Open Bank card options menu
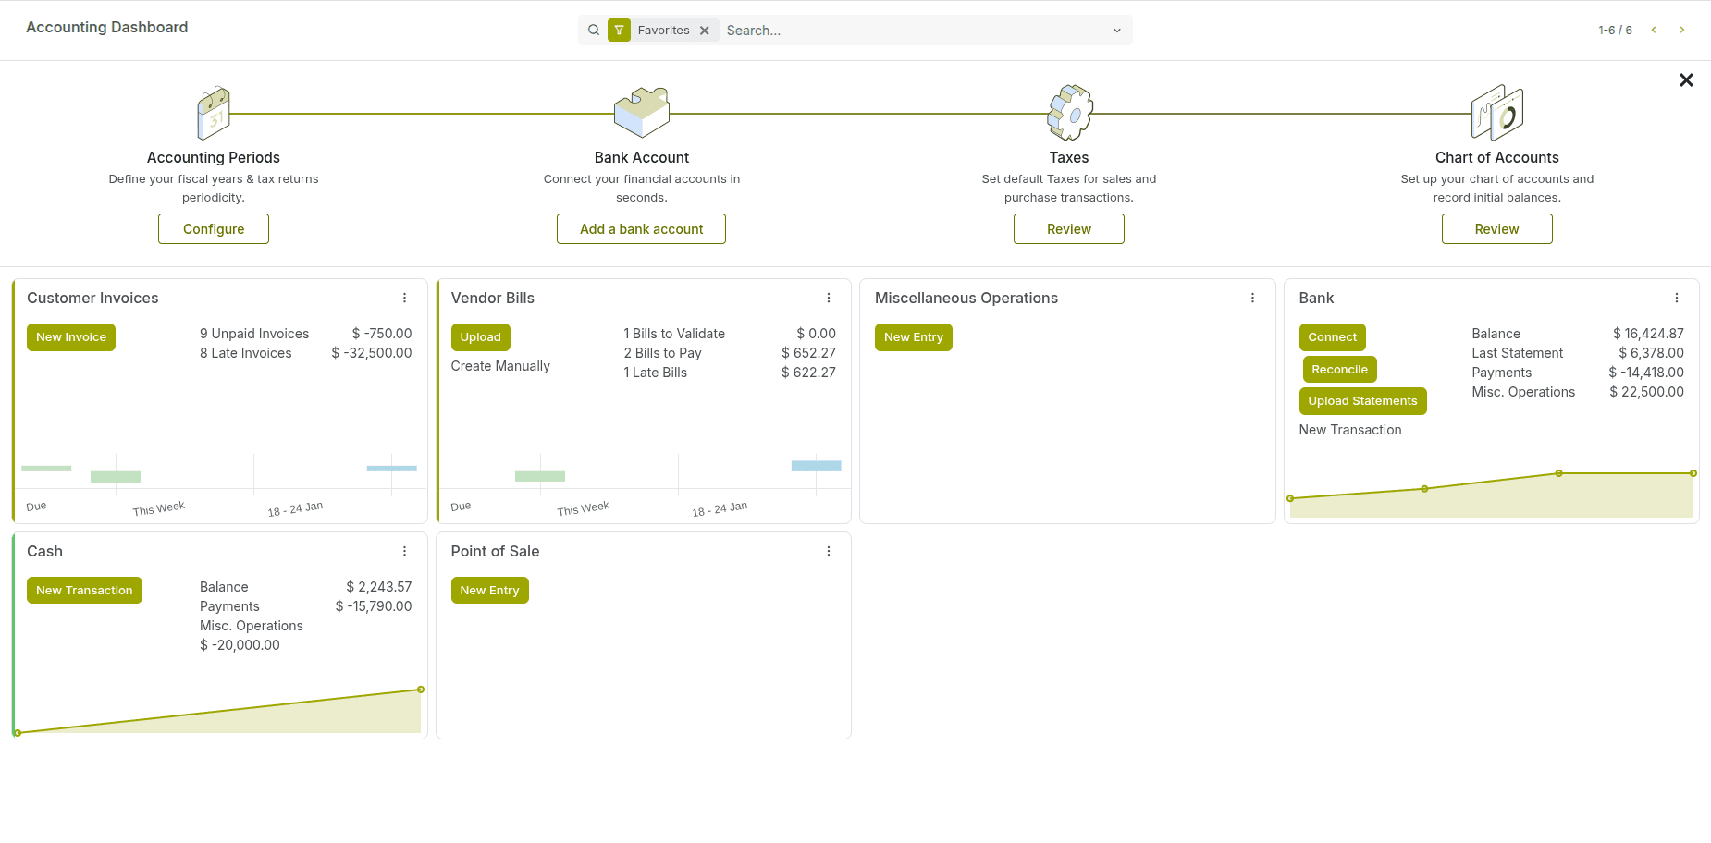The image size is (1711, 843). click(1677, 298)
